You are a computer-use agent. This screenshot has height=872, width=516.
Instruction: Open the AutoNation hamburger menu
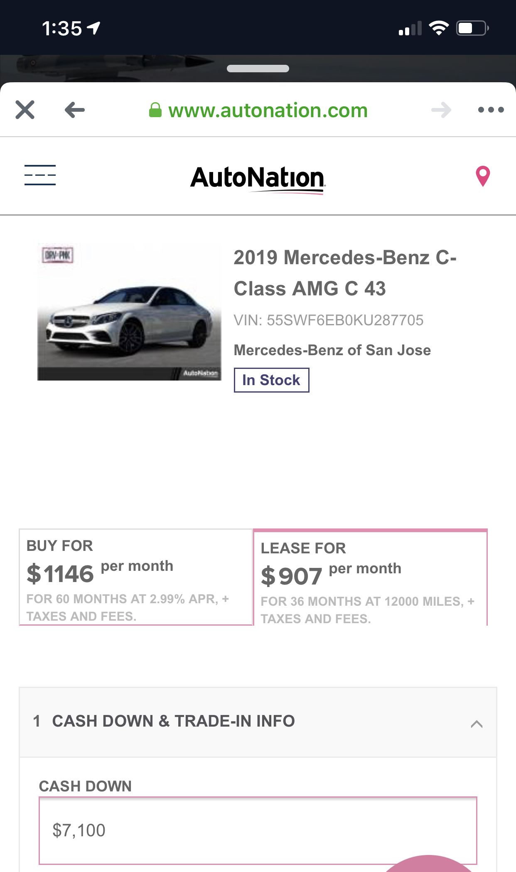click(x=40, y=175)
